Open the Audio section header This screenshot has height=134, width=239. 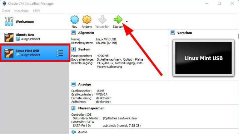coord(82,132)
